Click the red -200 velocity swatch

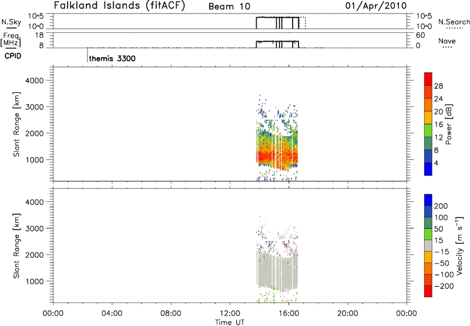428,291
